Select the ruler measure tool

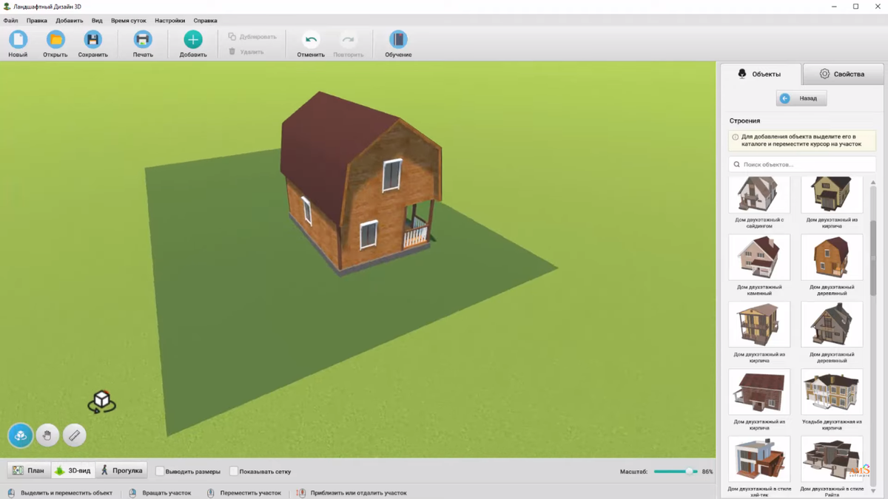coord(74,435)
